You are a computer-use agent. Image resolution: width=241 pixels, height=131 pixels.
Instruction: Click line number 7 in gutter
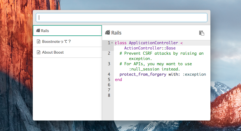tap(109, 90)
